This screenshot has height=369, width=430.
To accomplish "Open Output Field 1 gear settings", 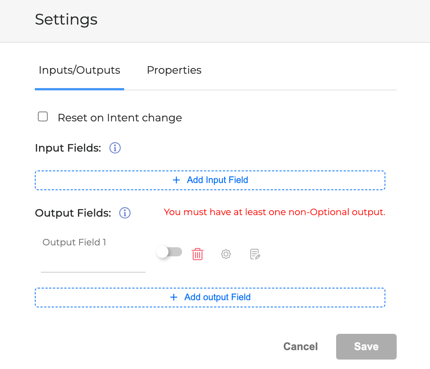I will pos(226,254).
